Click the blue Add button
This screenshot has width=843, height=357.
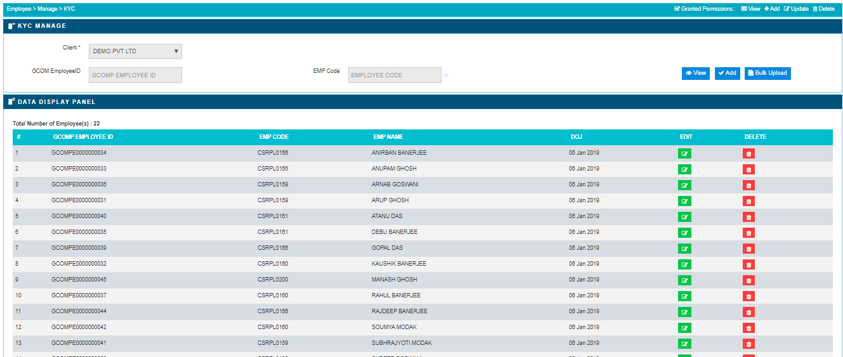click(x=727, y=74)
